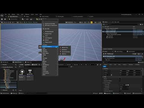Click the Unreal Engine logo icon
Viewport: 144px width, 108px height.
(2, 15)
